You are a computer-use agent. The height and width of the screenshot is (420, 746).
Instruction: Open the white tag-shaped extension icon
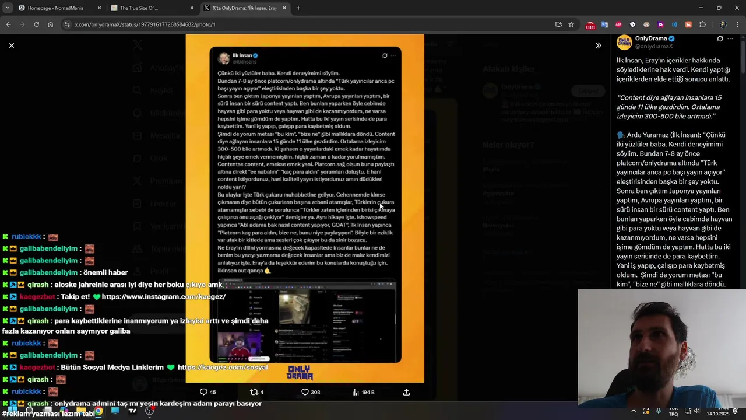(x=632, y=24)
